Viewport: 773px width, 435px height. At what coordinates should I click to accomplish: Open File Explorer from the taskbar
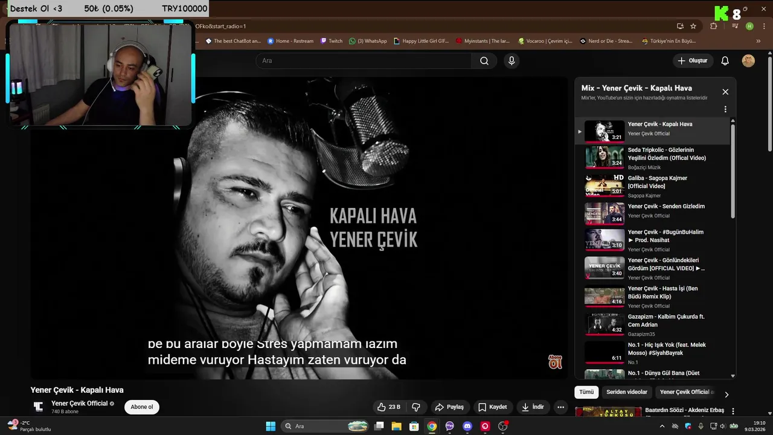pyautogui.click(x=396, y=426)
